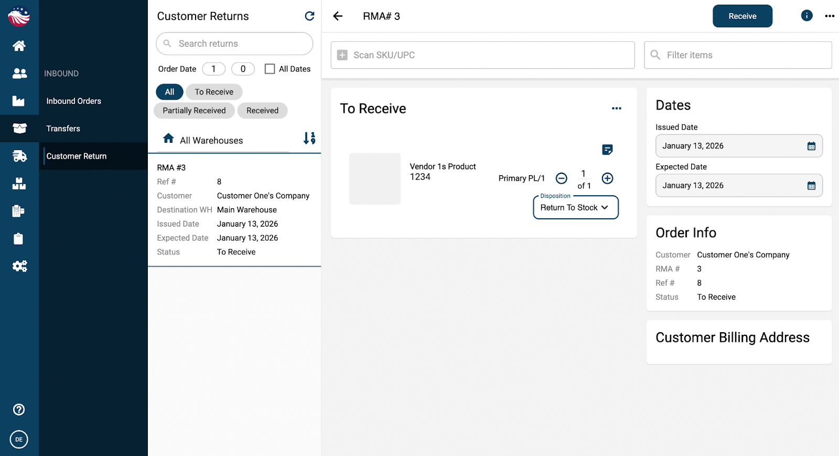The image size is (839, 456).
Task: Click the Order Info heading
Action: click(x=686, y=232)
